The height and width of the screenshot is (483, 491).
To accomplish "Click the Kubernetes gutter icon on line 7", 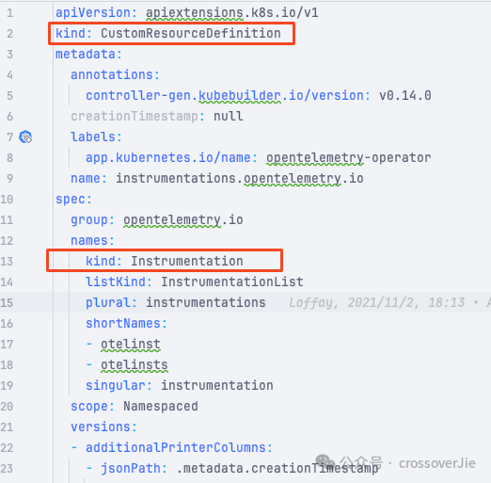I will coord(25,137).
